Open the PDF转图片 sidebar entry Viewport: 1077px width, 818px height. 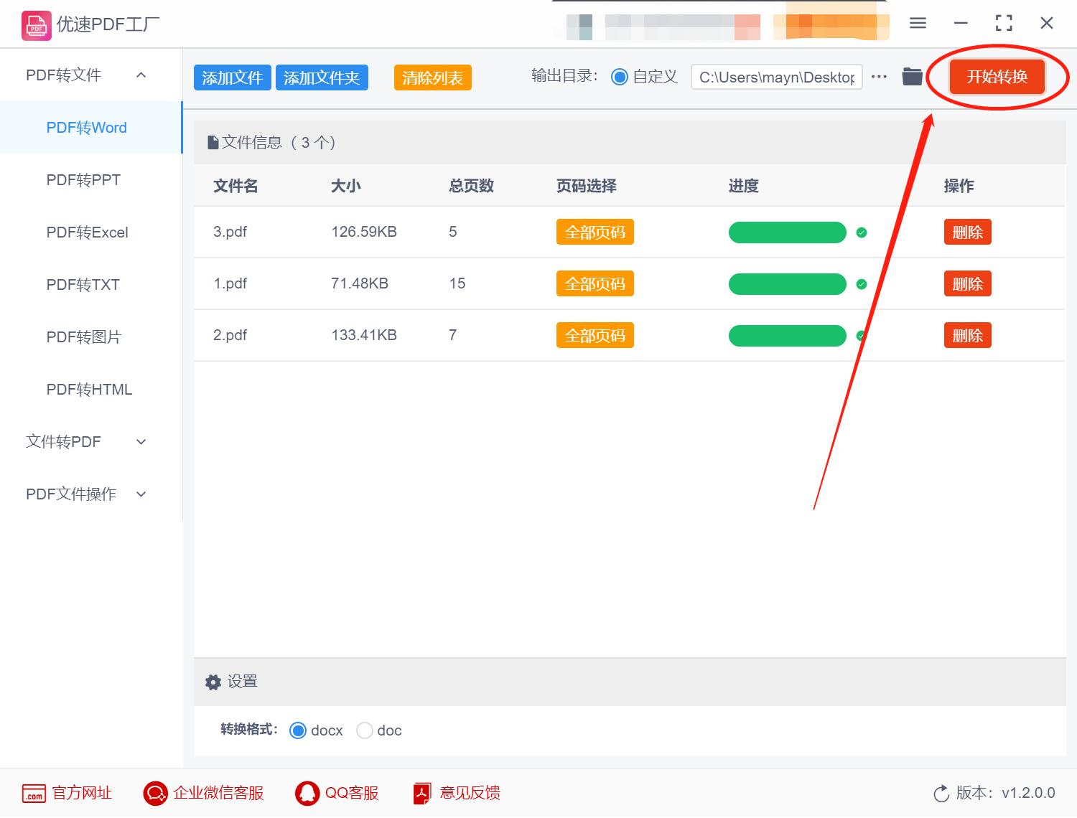(83, 337)
